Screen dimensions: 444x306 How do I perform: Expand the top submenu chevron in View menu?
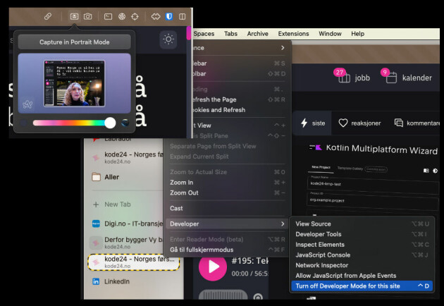pyautogui.click(x=283, y=48)
